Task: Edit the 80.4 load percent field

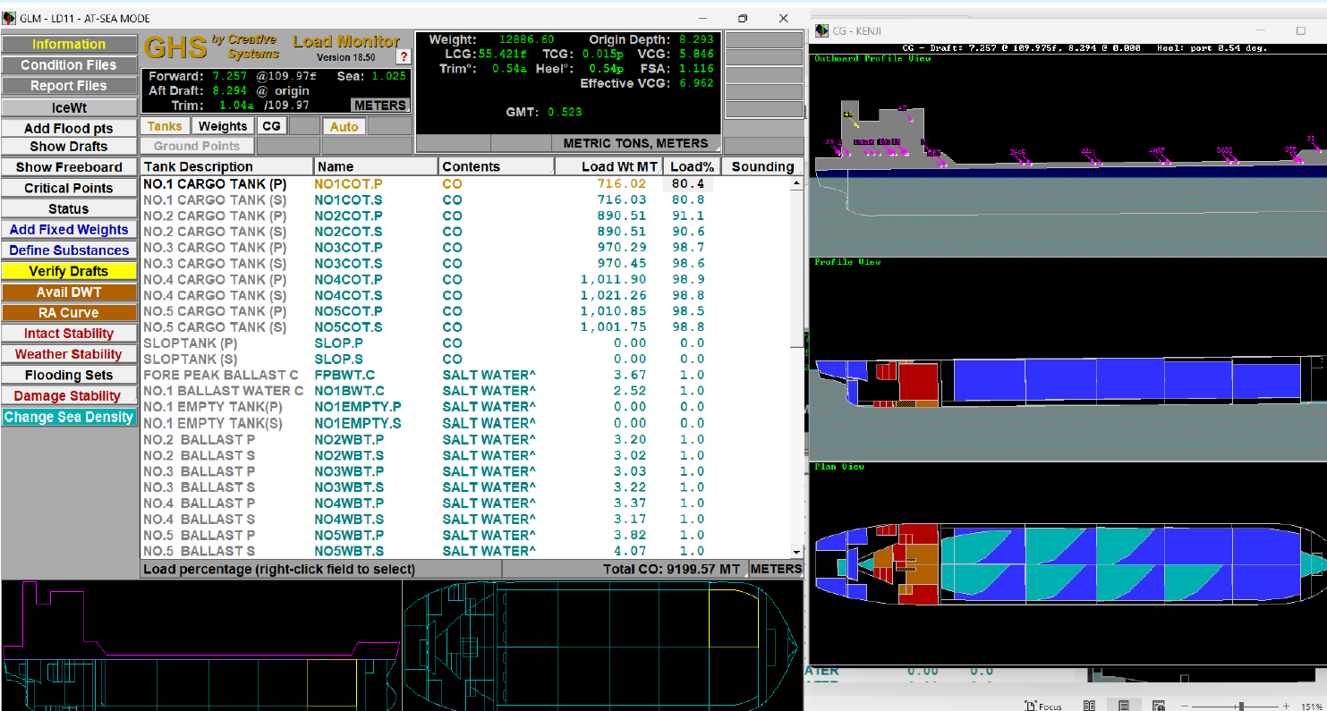Action: [x=688, y=183]
